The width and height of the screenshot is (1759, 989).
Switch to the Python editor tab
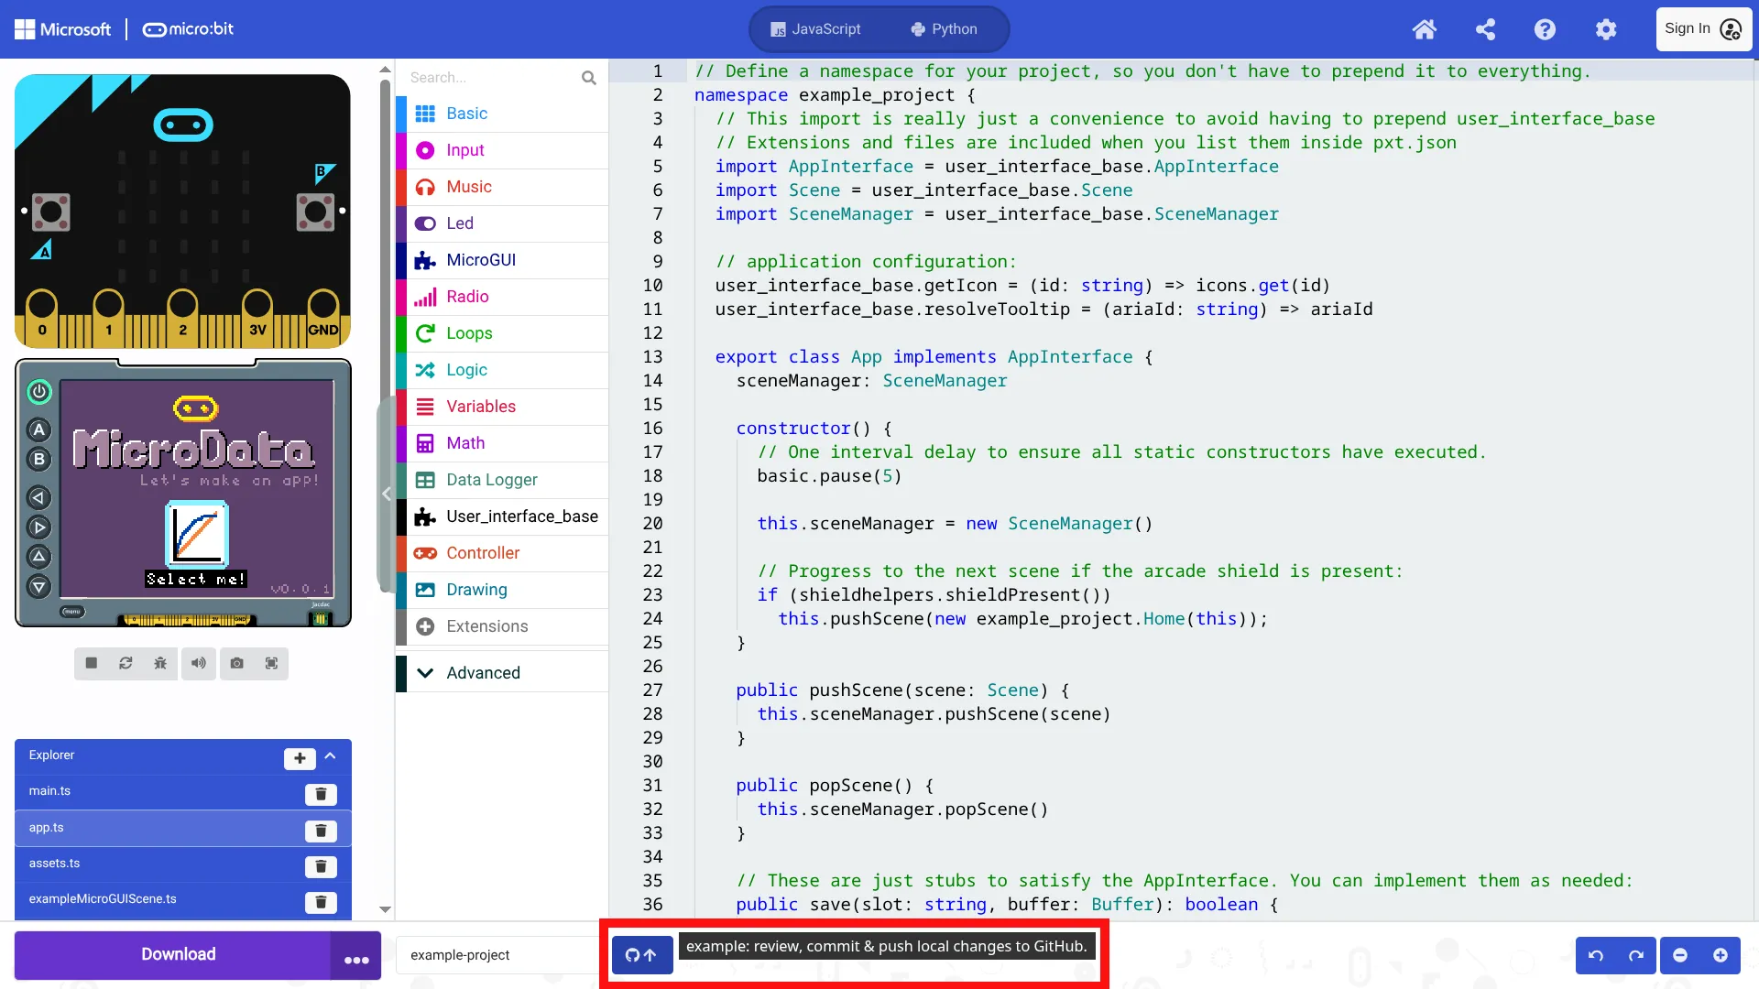(x=944, y=29)
